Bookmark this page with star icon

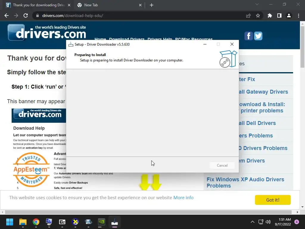pos(258,16)
